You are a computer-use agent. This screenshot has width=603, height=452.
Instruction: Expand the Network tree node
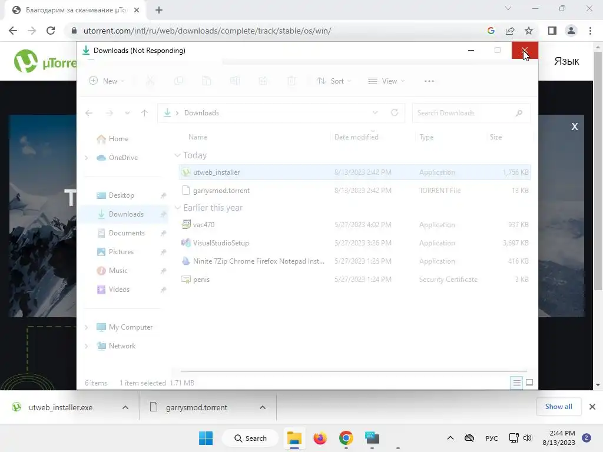tap(87, 346)
